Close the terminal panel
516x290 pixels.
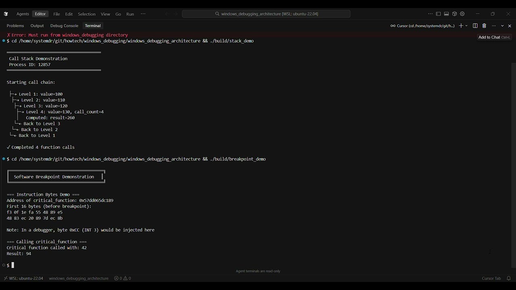pos(510,26)
